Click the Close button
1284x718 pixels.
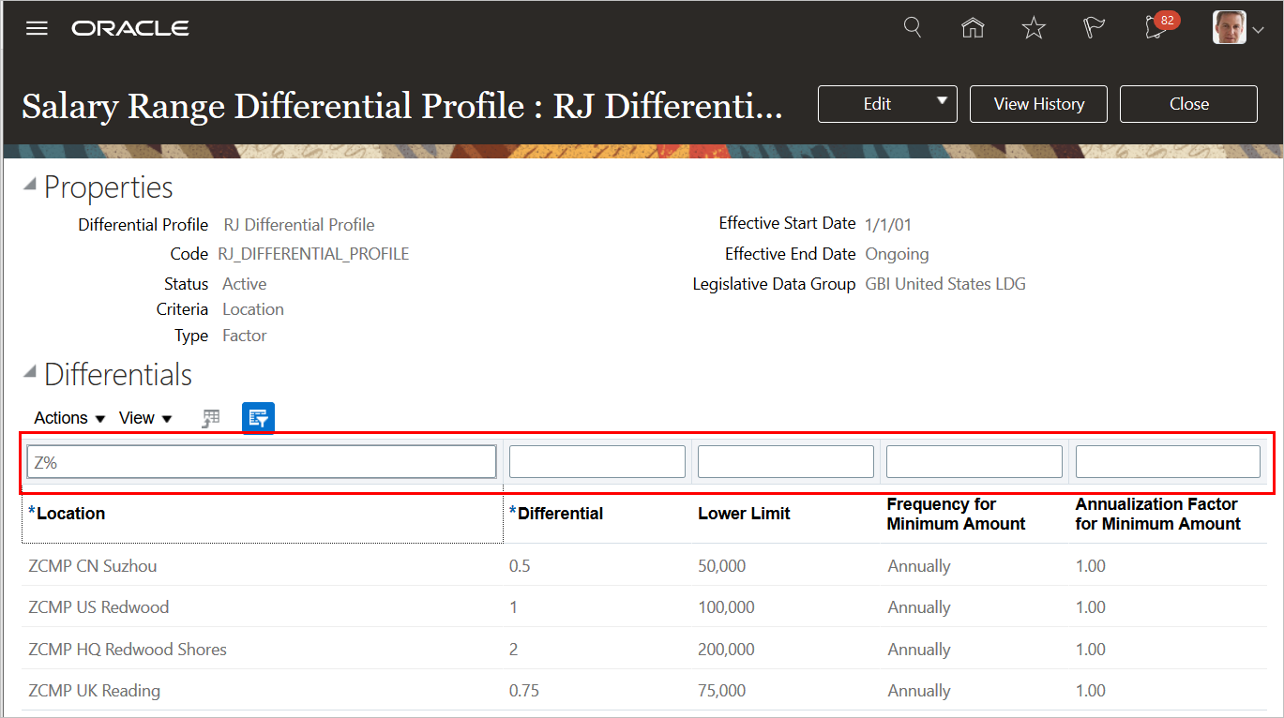pos(1188,104)
